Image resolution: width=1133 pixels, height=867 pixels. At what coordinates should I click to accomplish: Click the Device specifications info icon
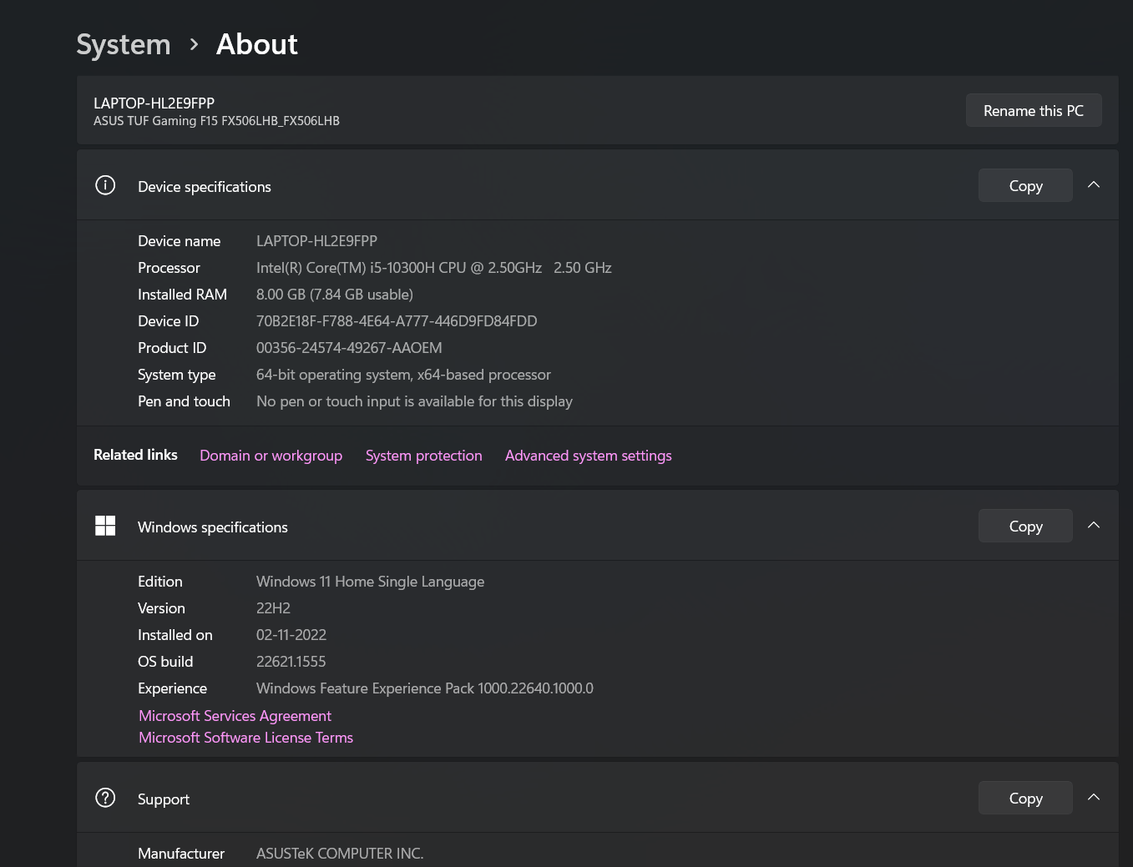click(105, 185)
